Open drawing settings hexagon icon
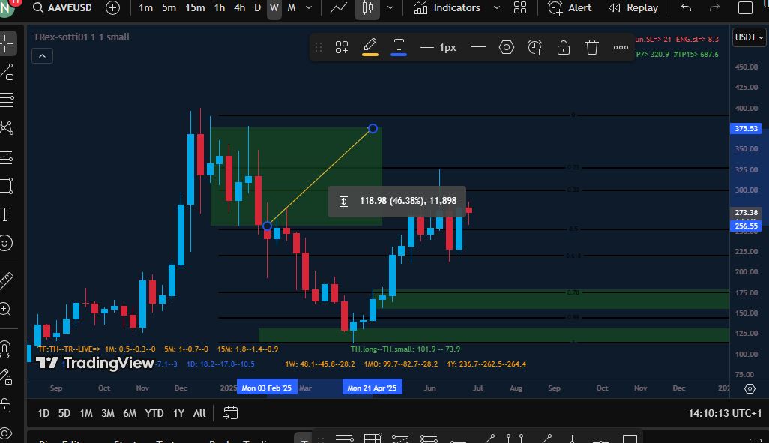Screen dimensions: 769x443 507,47
